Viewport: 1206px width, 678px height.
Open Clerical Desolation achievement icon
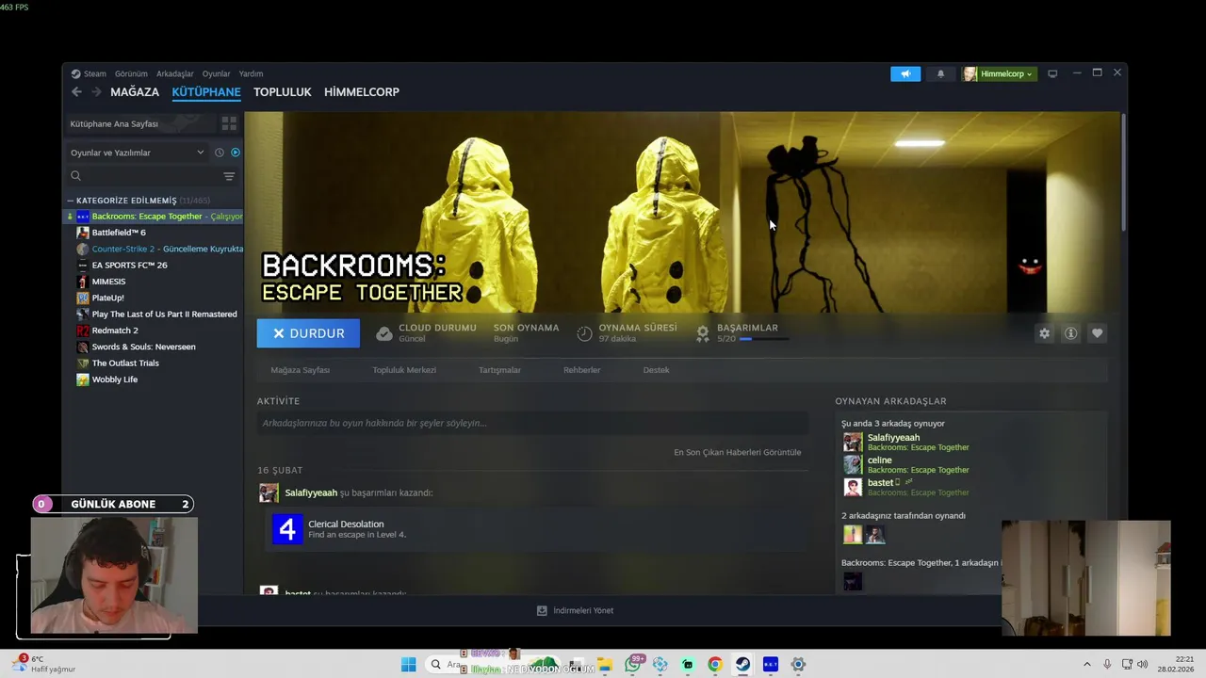pyautogui.click(x=287, y=529)
